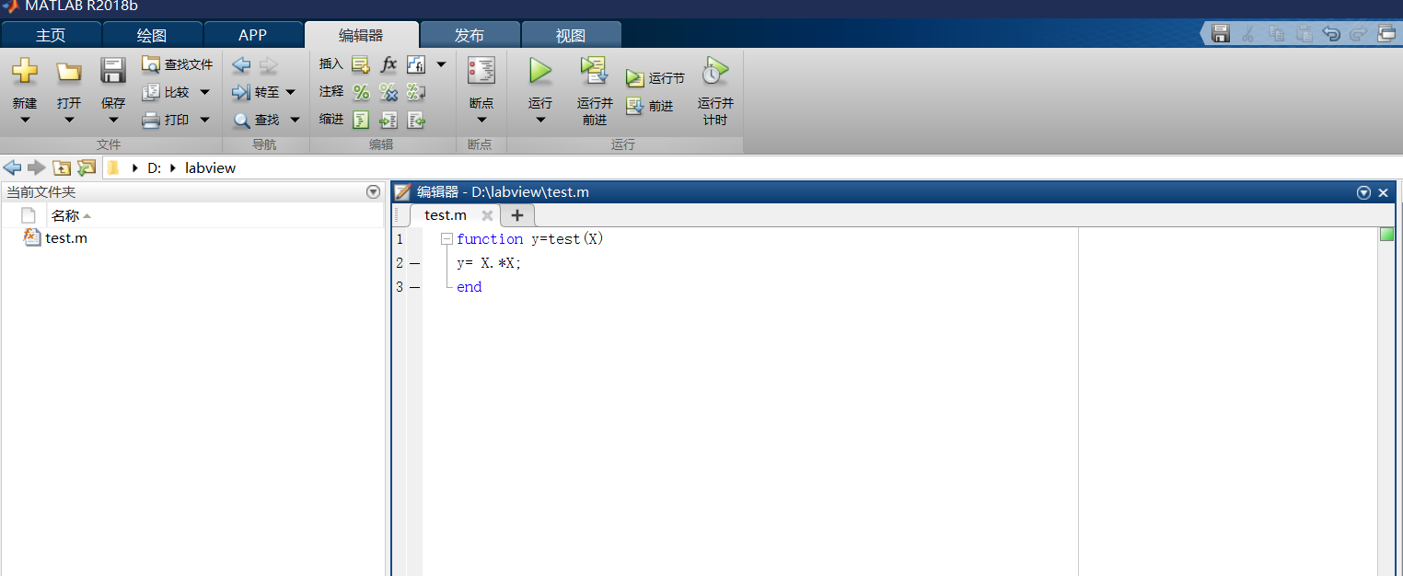Expand the 运行 dropdown arrow
This screenshot has height=576, width=1403.
click(540, 120)
